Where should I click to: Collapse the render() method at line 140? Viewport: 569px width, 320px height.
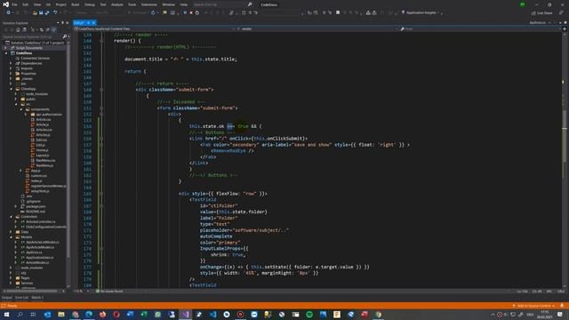[x=101, y=41]
